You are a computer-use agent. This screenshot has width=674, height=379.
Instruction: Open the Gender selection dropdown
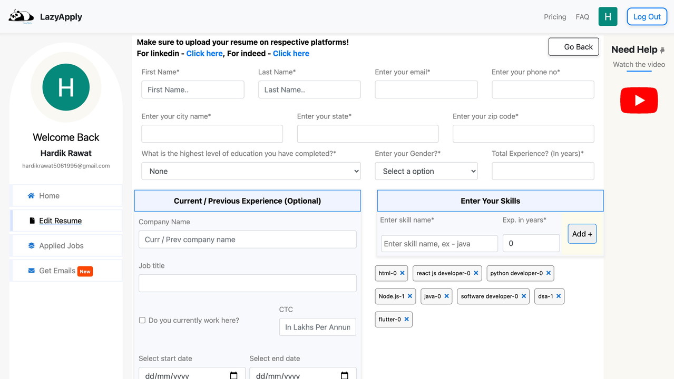pyautogui.click(x=426, y=171)
